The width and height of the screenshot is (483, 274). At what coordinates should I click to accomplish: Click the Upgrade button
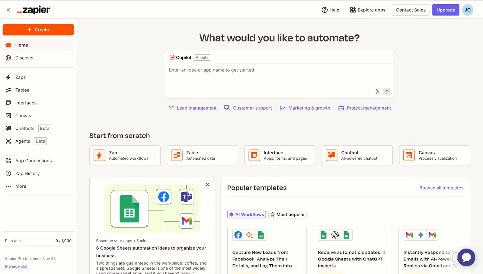pos(446,10)
